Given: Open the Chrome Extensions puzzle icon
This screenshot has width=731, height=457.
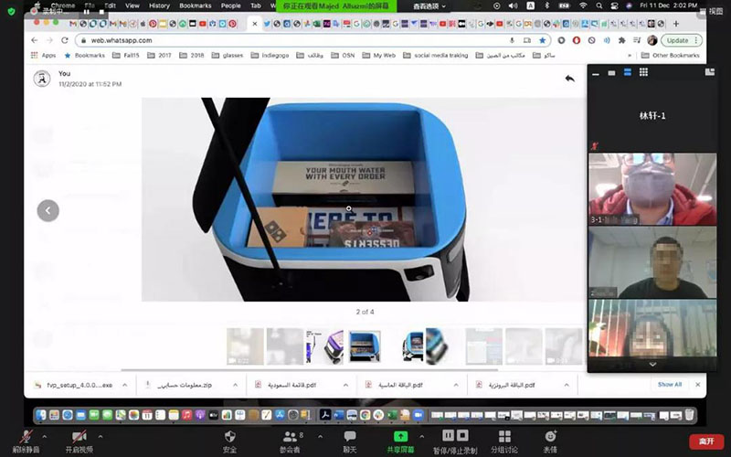Looking at the screenshot, I should (x=621, y=40).
